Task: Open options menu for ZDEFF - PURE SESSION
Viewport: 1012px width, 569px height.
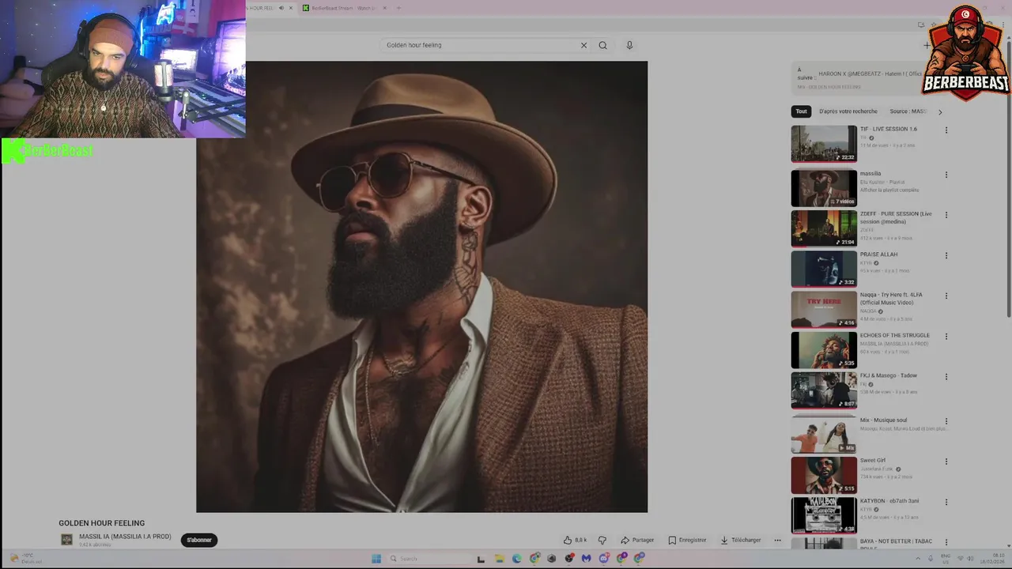Action: pos(946,215)
